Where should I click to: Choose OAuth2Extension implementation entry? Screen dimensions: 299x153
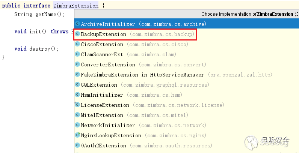coord(104,145)
